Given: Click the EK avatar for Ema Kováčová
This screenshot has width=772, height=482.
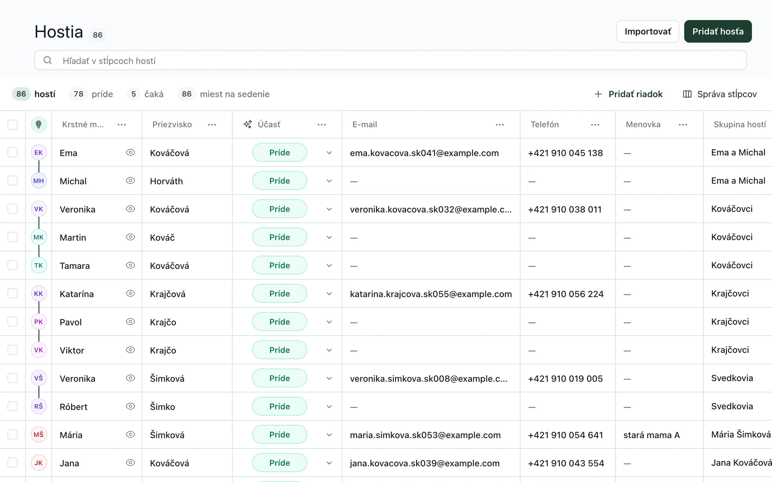Looking at the screenshot, I should click(x=39, y=152).
